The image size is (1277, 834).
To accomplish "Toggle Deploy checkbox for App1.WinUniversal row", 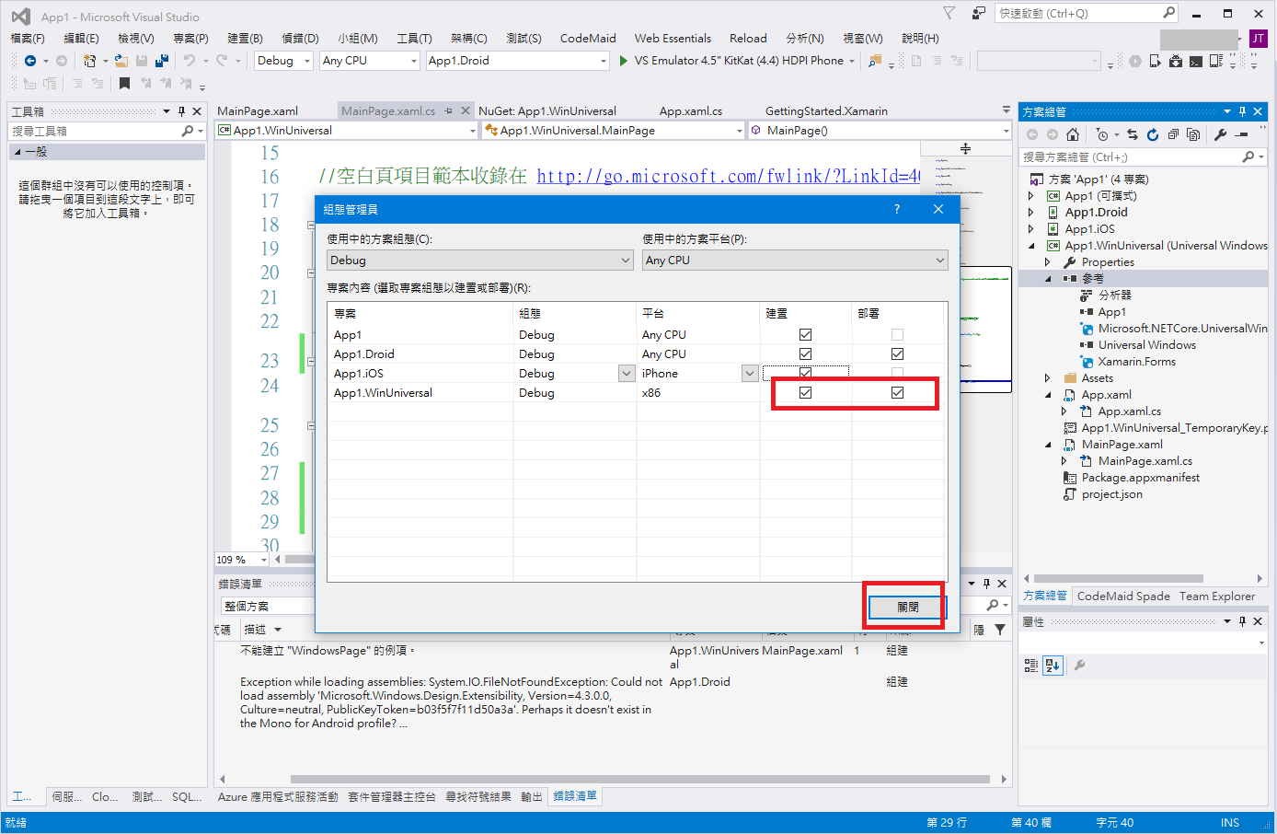I will tap(898, 392).
